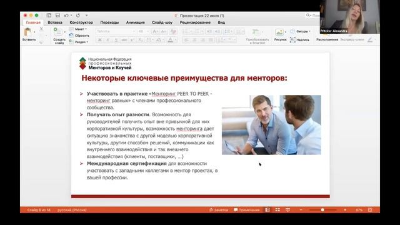Image resolution: width=400 pixels, height=225 pixels.
Task: Click the Save icon in title bar
Action: click(57, 16)
